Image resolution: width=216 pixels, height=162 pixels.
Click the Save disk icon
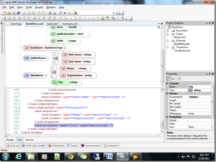14,13
